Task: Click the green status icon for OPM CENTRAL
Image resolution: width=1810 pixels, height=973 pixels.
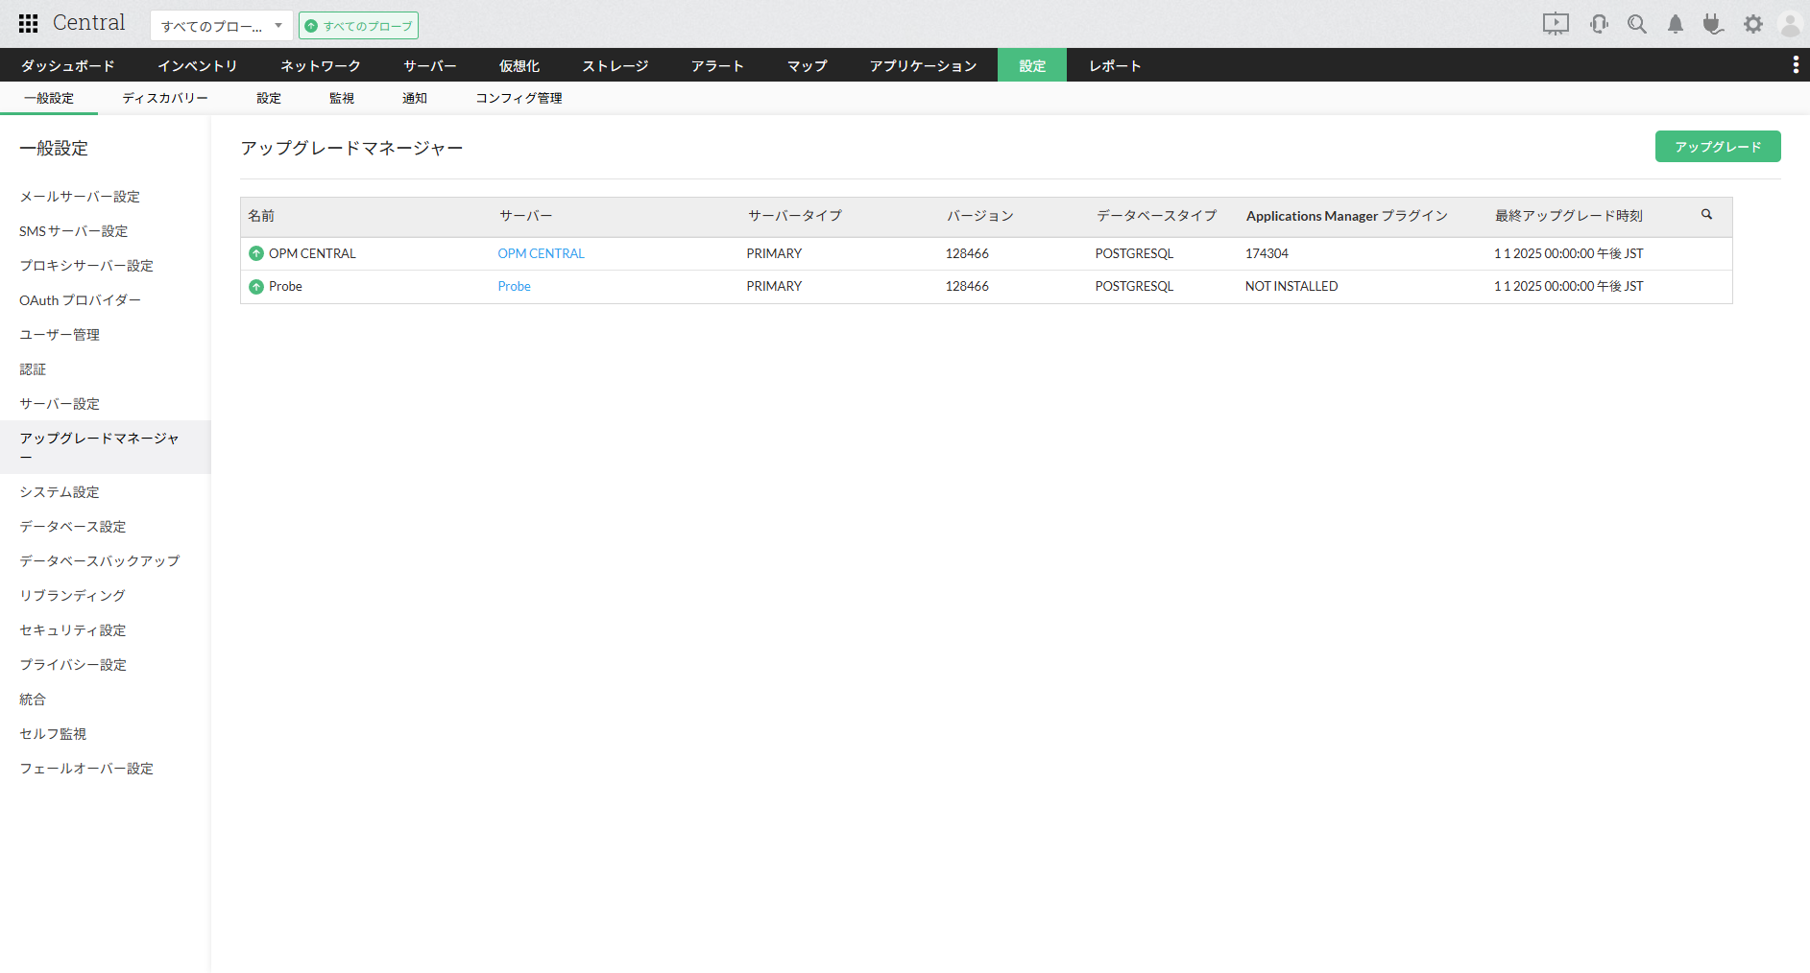Action: click(x=256, y=253)
